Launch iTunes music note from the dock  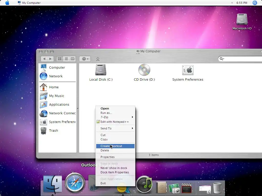tap(144, 185)
